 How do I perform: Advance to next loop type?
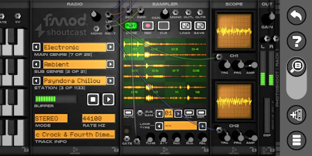pos(202,126)
